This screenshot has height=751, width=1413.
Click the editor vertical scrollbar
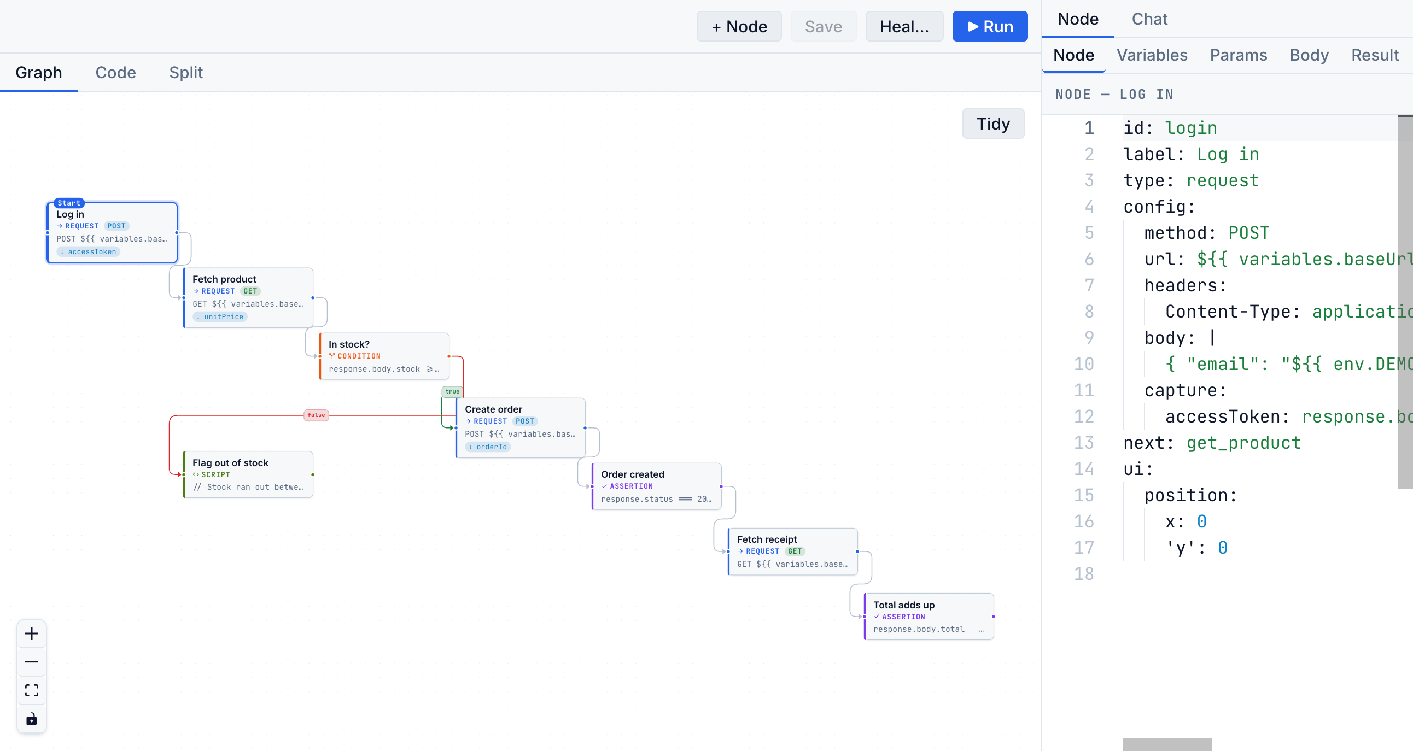tap(1405, 302)
